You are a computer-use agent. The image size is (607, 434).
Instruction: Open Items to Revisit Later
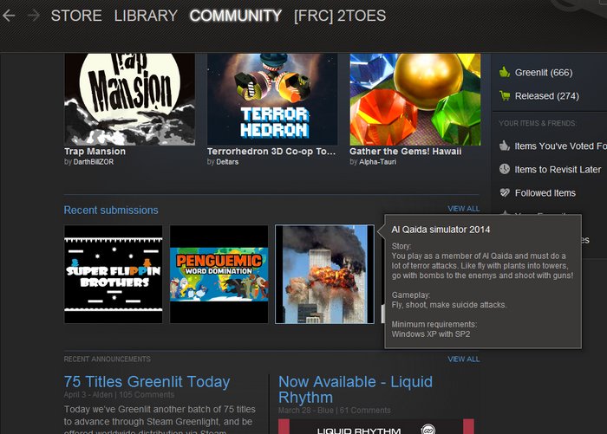coord(558,170)
